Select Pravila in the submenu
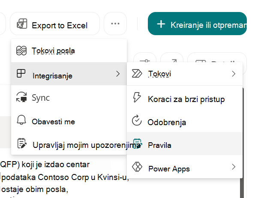 (x=185, y=144)
